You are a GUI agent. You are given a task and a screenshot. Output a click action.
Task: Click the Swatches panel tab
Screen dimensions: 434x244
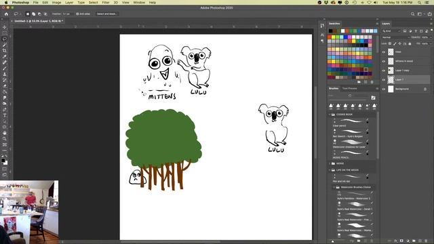pos(334,24)
